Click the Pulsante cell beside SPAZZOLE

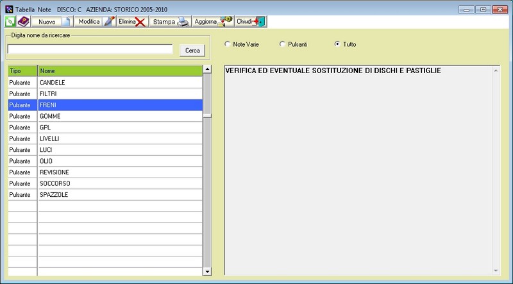[22, 195]
